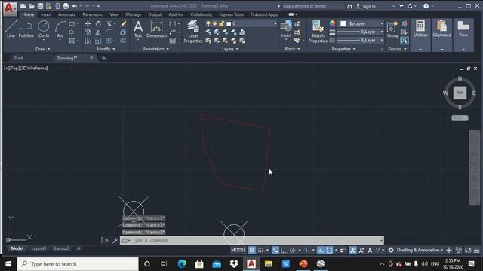Open Windows taskbar search box

pos(78,264)
